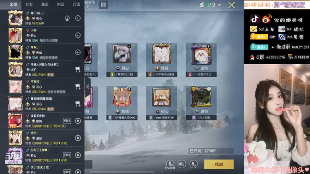Click 预约 button for 温柔系思甜

click(x=67, y=121)
